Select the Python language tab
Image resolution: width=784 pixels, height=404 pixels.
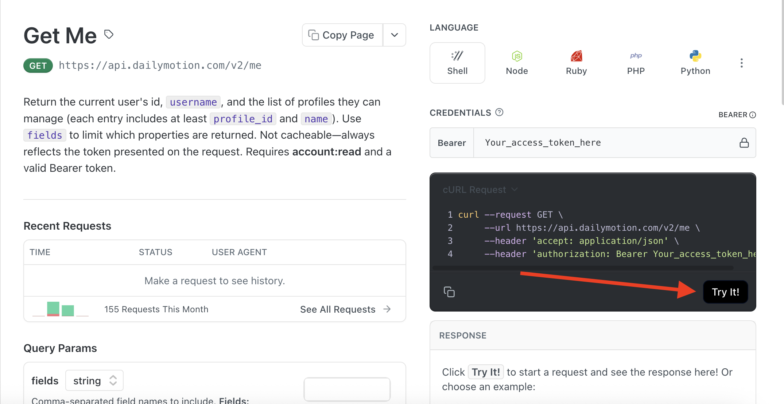point(695,63)
